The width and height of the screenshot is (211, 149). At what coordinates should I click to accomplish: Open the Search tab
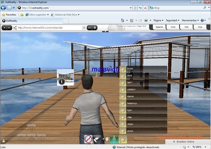pyautogui.click(x=159, y=27)
